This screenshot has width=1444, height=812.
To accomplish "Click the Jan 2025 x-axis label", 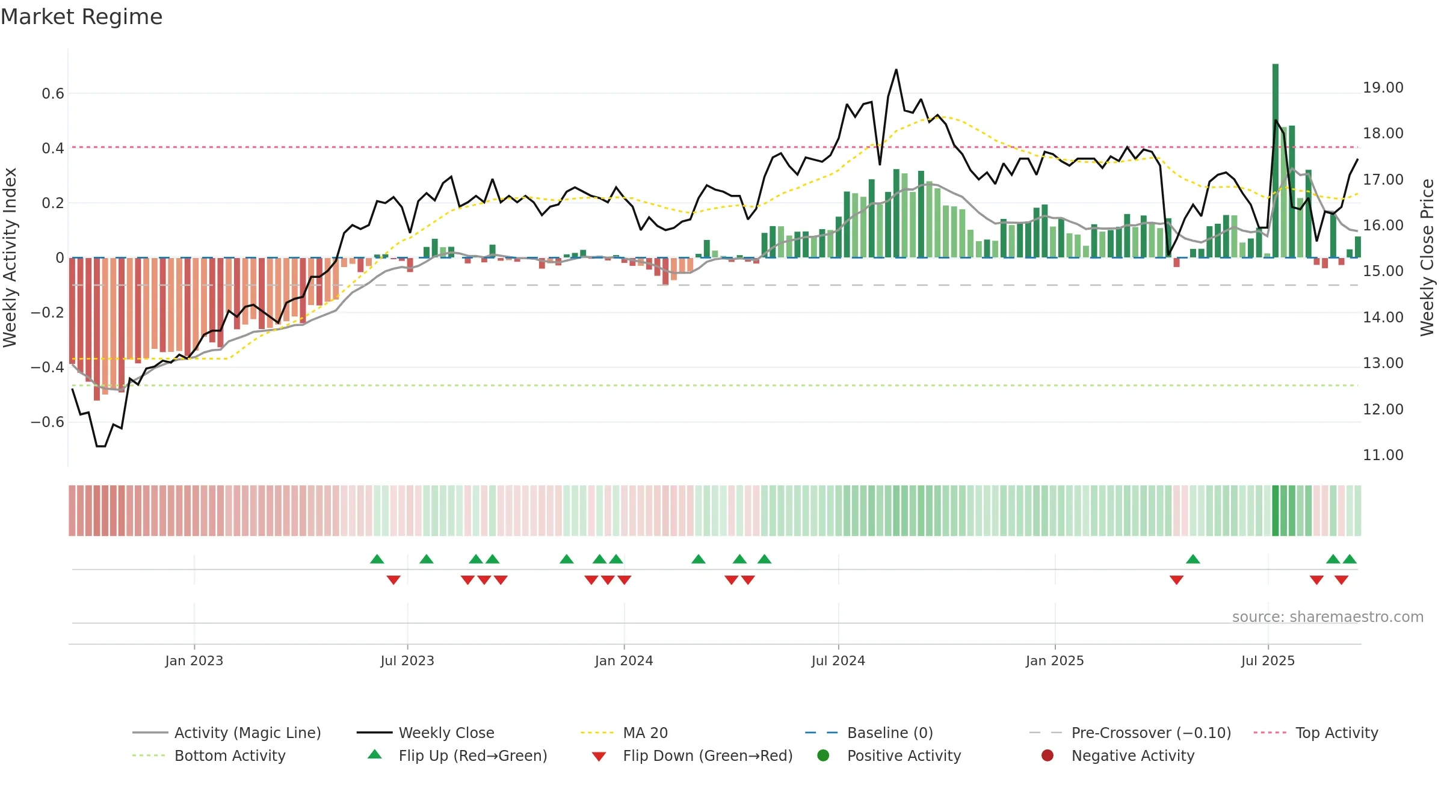I will [x=1055, y=660].
